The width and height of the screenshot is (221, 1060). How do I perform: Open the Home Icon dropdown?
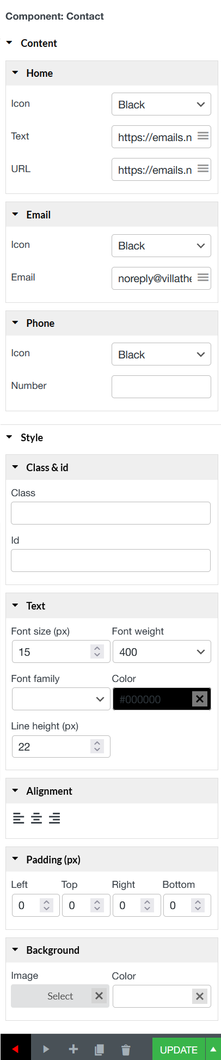[x=161, y=105]
